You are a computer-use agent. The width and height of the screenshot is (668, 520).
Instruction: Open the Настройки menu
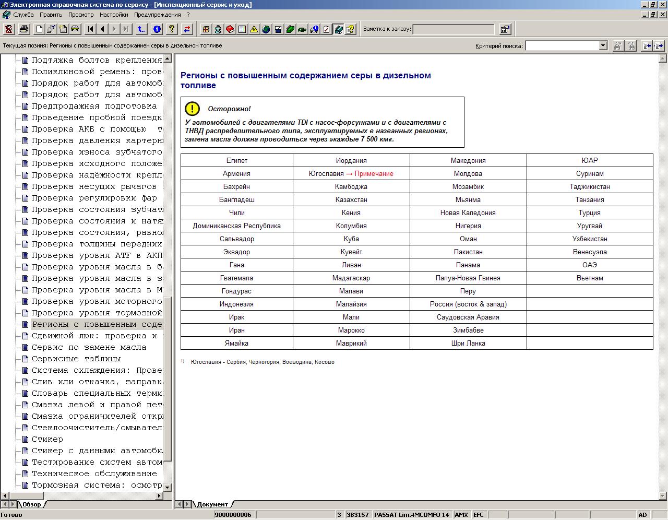click(114, 15)
